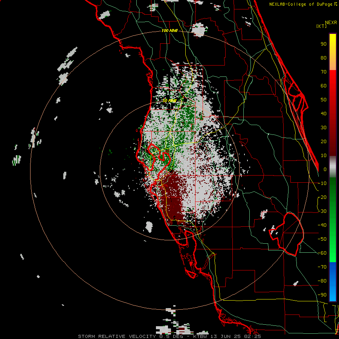Click the 0.5 DEG elevation text
This screenshot has width=339, height=339.
171,336
